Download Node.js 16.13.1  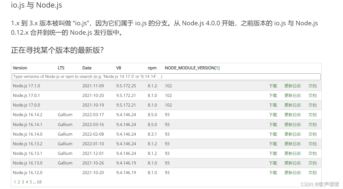pos(273,153)
